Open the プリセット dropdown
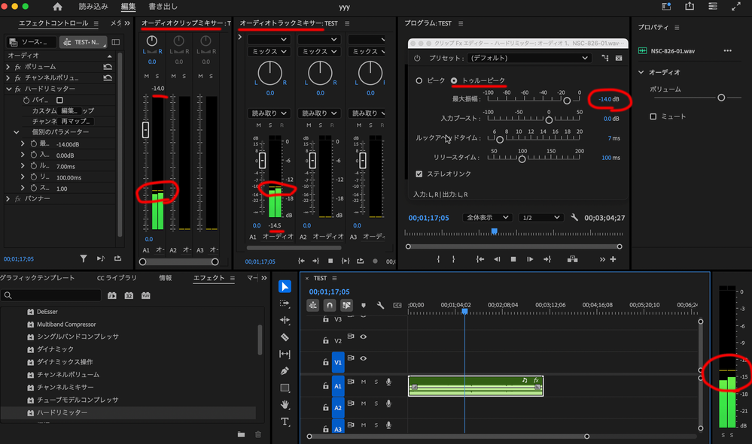Image resolution: width=752 pixels, height=444 pixels. tap(527, 58)
